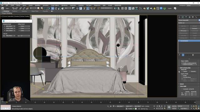Open the Customize menu
Viewport: 200px width, 112px height.
(x=73, y=5)
